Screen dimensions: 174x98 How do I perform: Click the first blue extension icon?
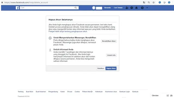click(160, 2)
